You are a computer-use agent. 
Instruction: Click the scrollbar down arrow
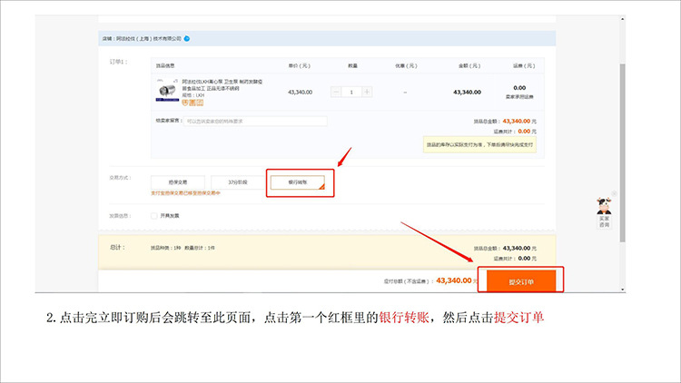[622, 290]
